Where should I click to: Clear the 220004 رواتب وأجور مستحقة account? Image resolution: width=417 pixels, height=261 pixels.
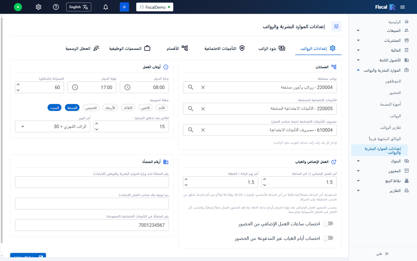[x=203, y=87]
